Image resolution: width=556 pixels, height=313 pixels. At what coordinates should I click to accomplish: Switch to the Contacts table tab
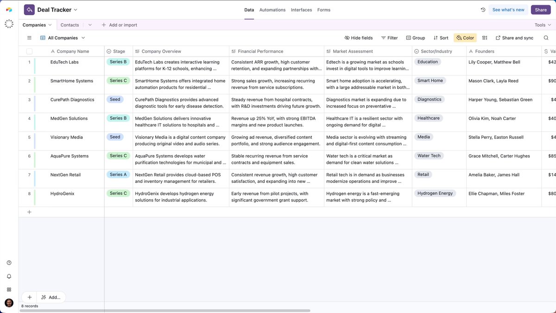click(x=69, y=25)
